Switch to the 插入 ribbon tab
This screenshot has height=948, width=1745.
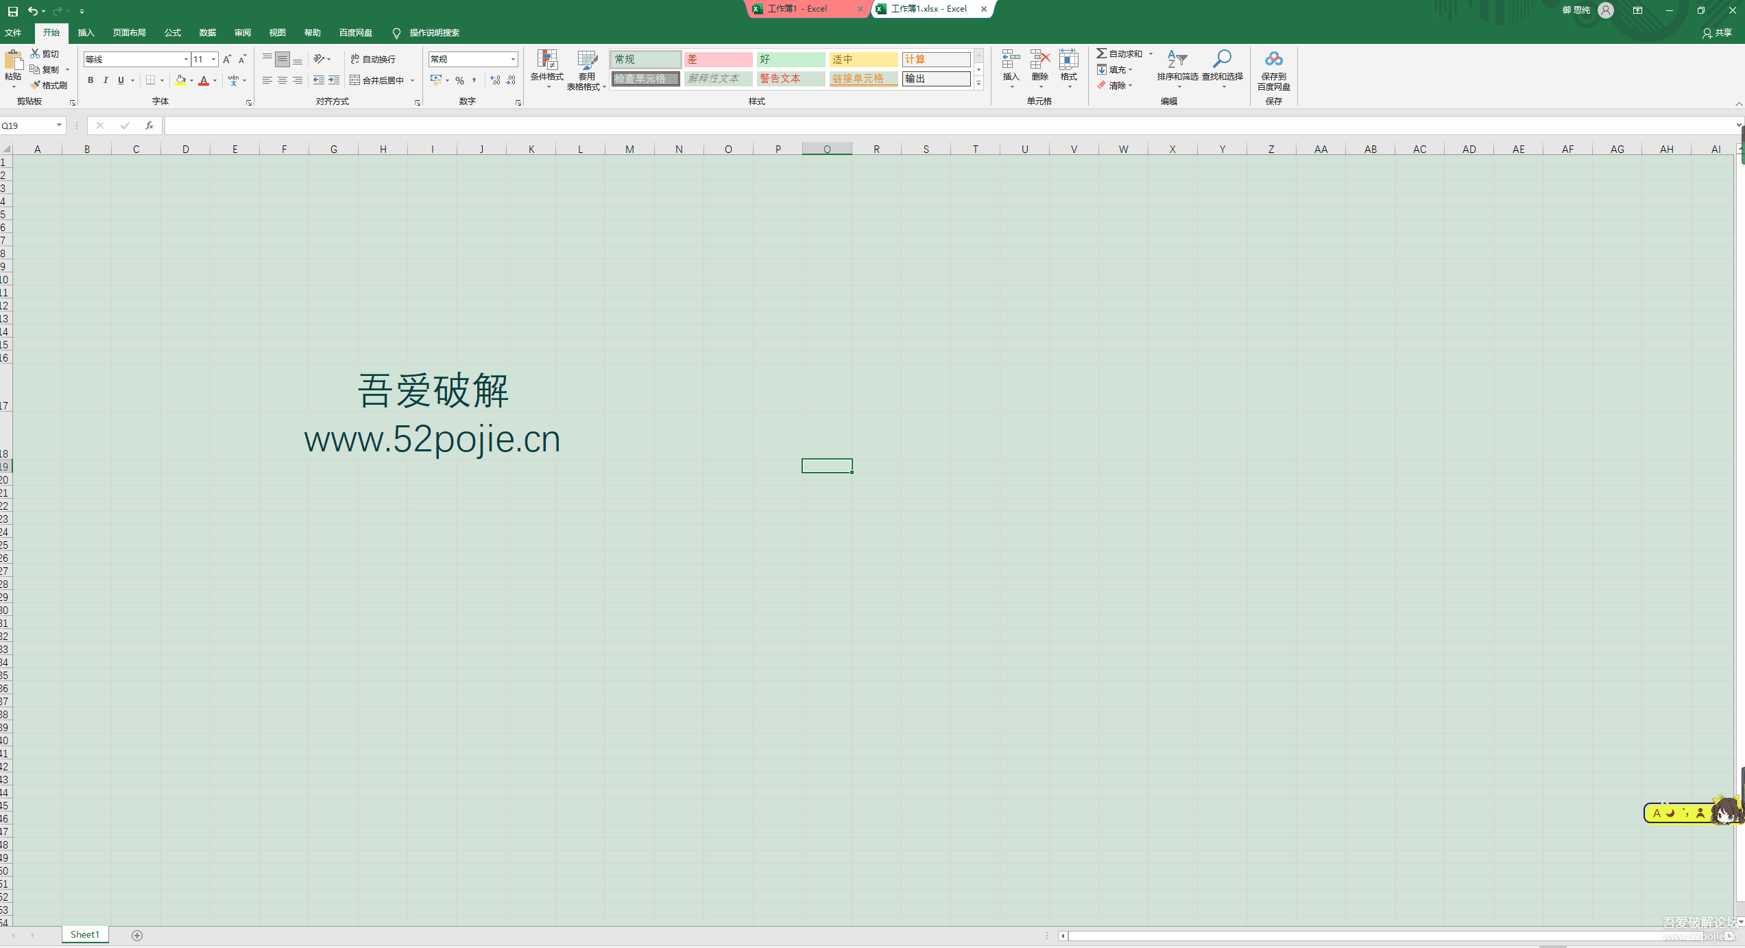point(86,33)
